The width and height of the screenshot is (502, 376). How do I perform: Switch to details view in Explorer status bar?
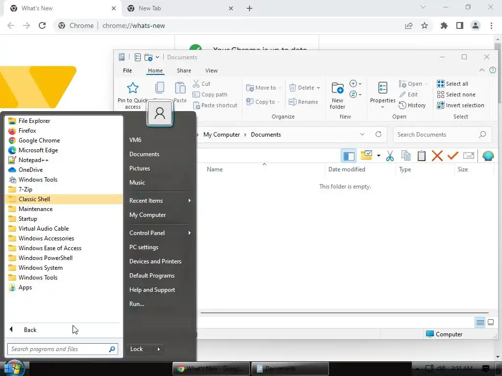pyautogui.click(x=480, y=322)
